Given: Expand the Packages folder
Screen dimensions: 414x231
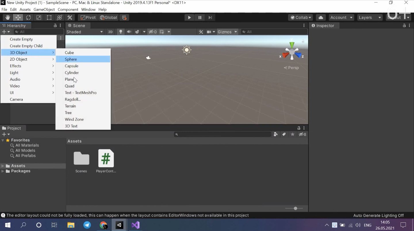Looking at the screenshot, I should tap(3, 171).
